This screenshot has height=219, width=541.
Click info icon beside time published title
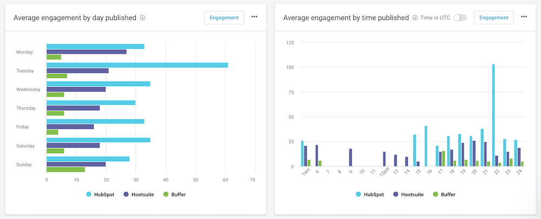click(415, 18)
